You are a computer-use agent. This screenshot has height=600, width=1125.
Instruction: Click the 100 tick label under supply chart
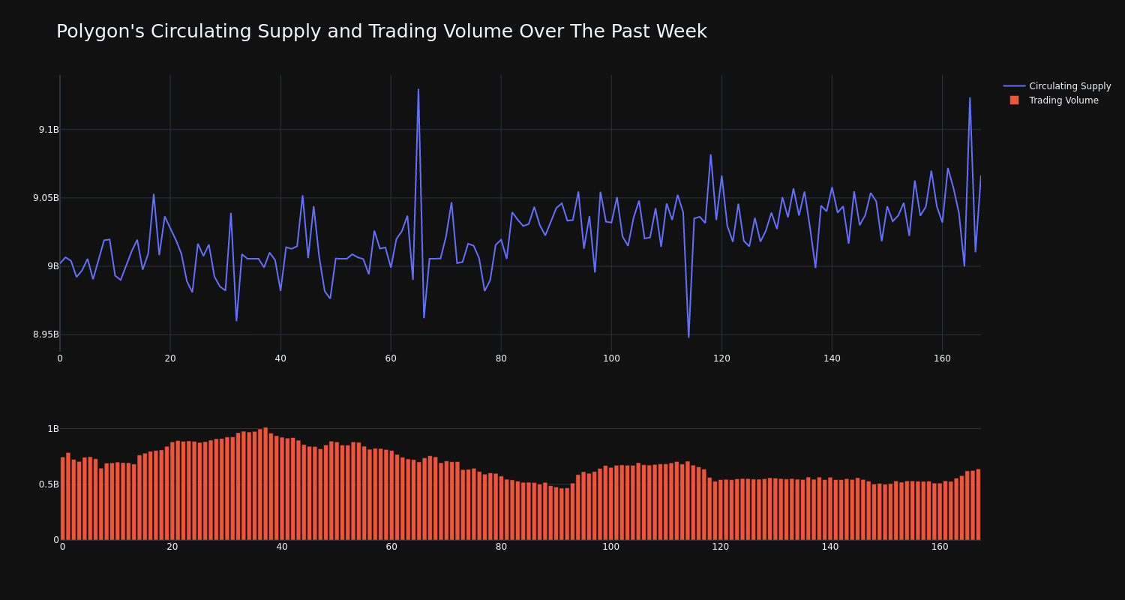(611, 358)
